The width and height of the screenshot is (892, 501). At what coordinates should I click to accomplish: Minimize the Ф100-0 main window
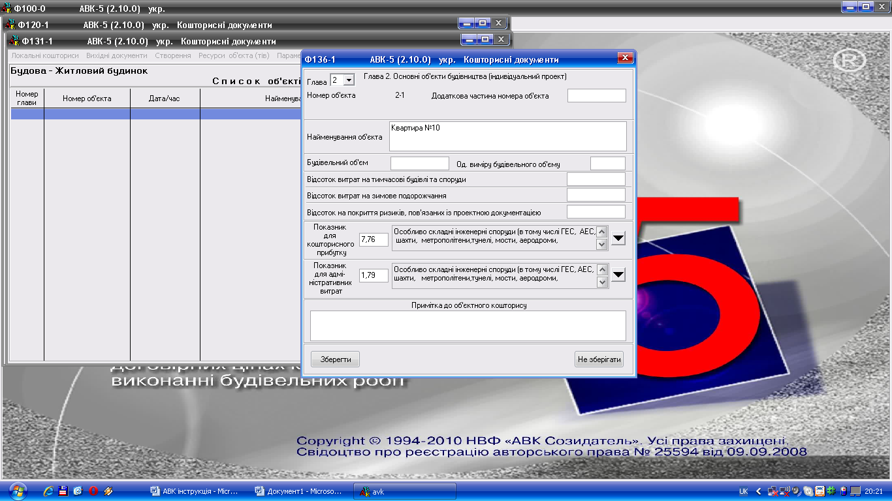pyautogui.click(x=850, y=7)
